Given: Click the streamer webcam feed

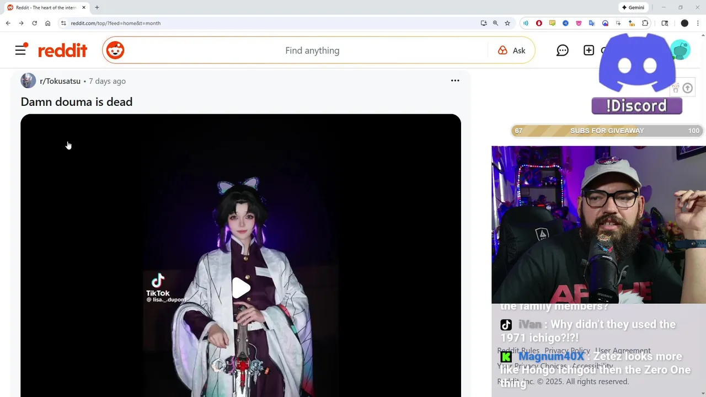Looking at the screenshot, I should coord(598,224).
